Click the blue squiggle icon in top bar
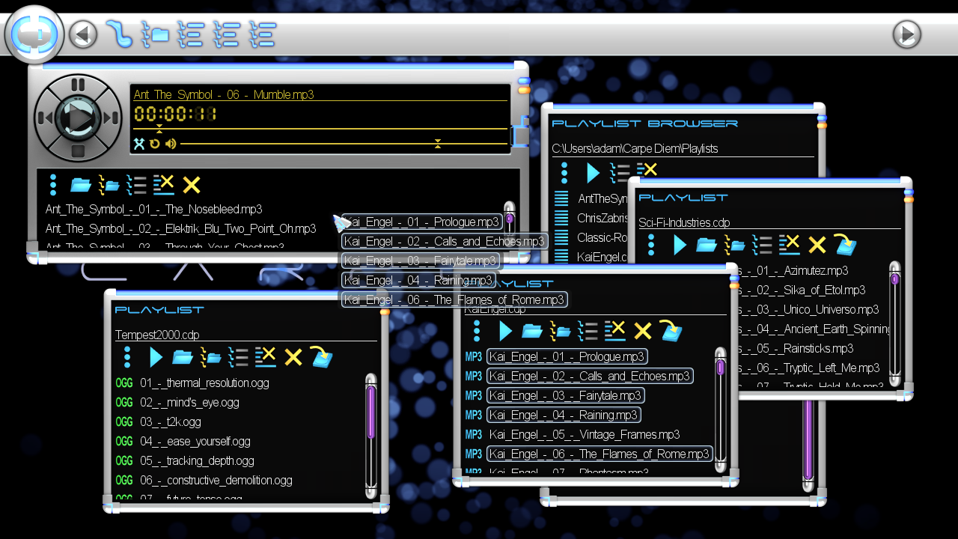958x539 pixels. pos(119,34)
